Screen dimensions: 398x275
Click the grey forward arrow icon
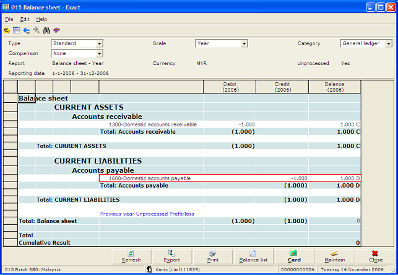point(37,30)
